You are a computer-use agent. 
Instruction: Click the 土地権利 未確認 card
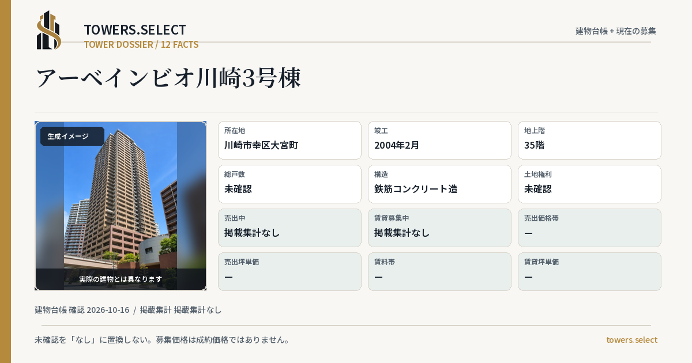(589, 184)
